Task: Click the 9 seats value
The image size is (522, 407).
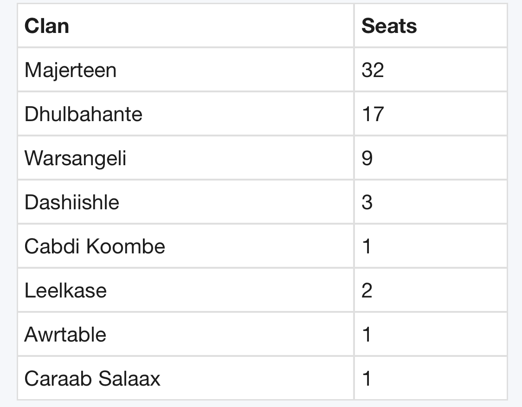Action: pyautogui.click(x=367, y=158)
